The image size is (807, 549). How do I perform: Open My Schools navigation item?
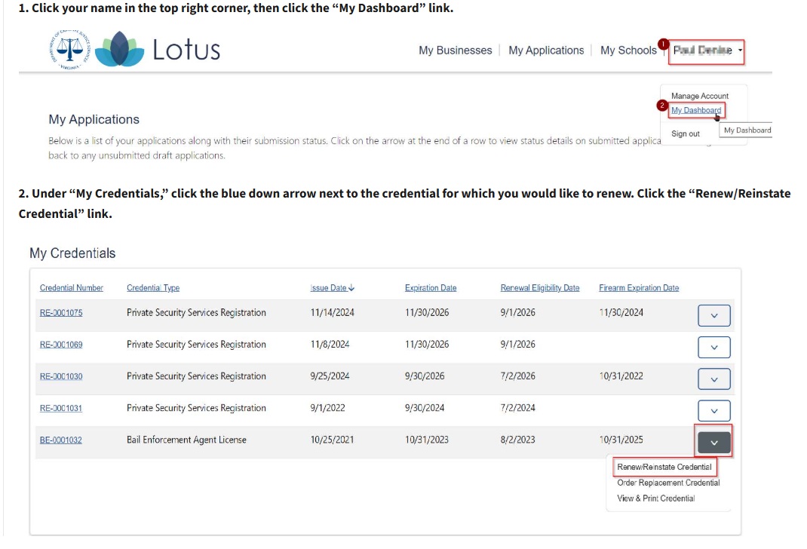[x=628, y=51]
